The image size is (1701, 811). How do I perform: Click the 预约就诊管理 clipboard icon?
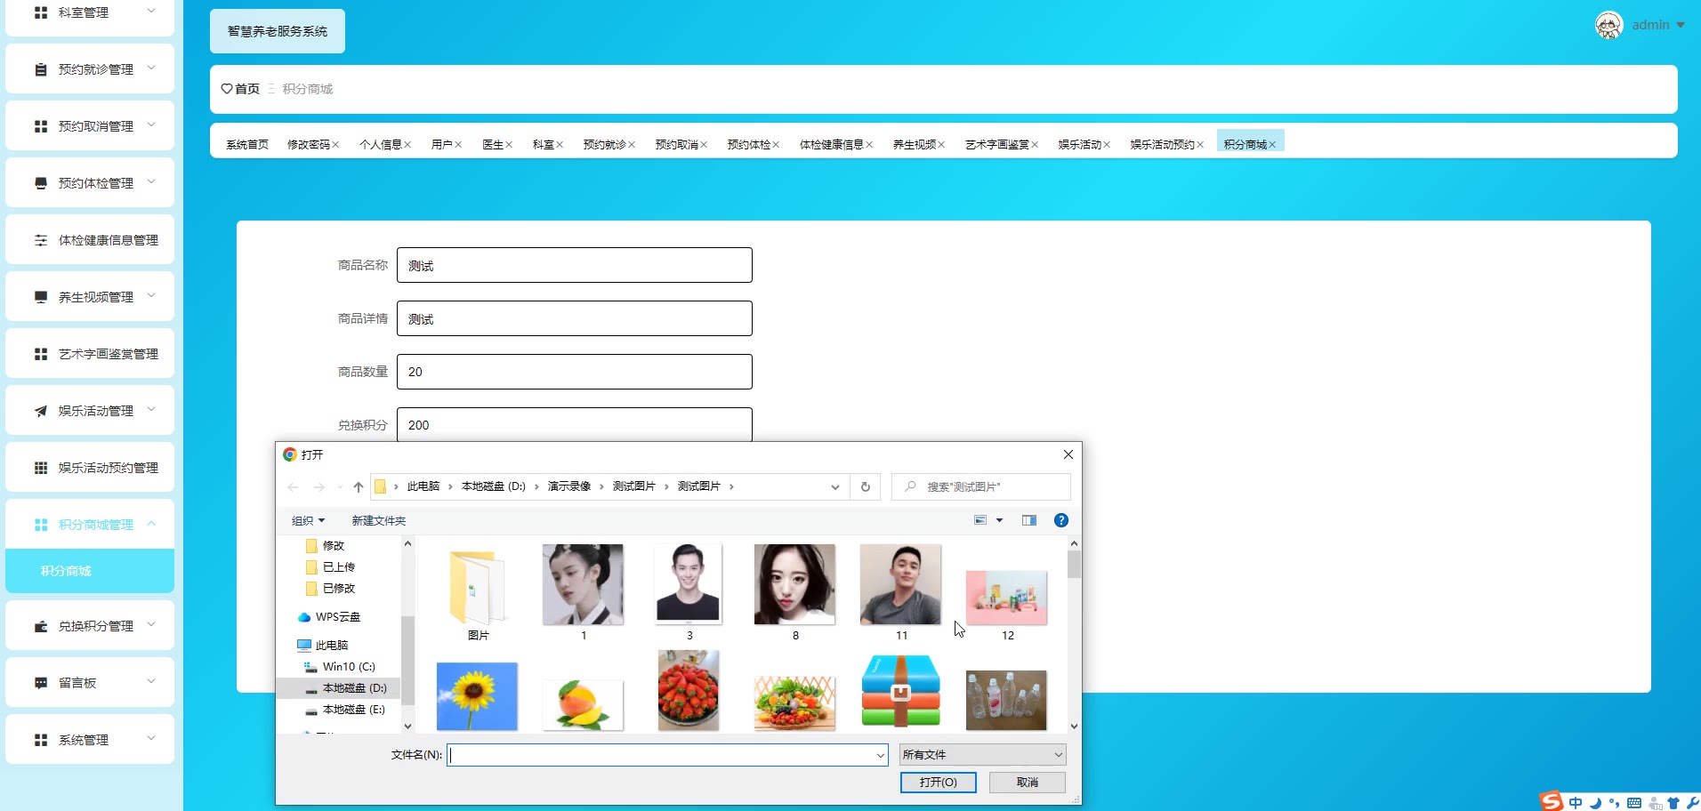click(41, 69)
